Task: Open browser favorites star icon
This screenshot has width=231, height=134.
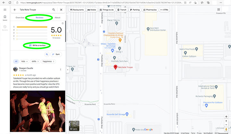Action: pos(202,3)
